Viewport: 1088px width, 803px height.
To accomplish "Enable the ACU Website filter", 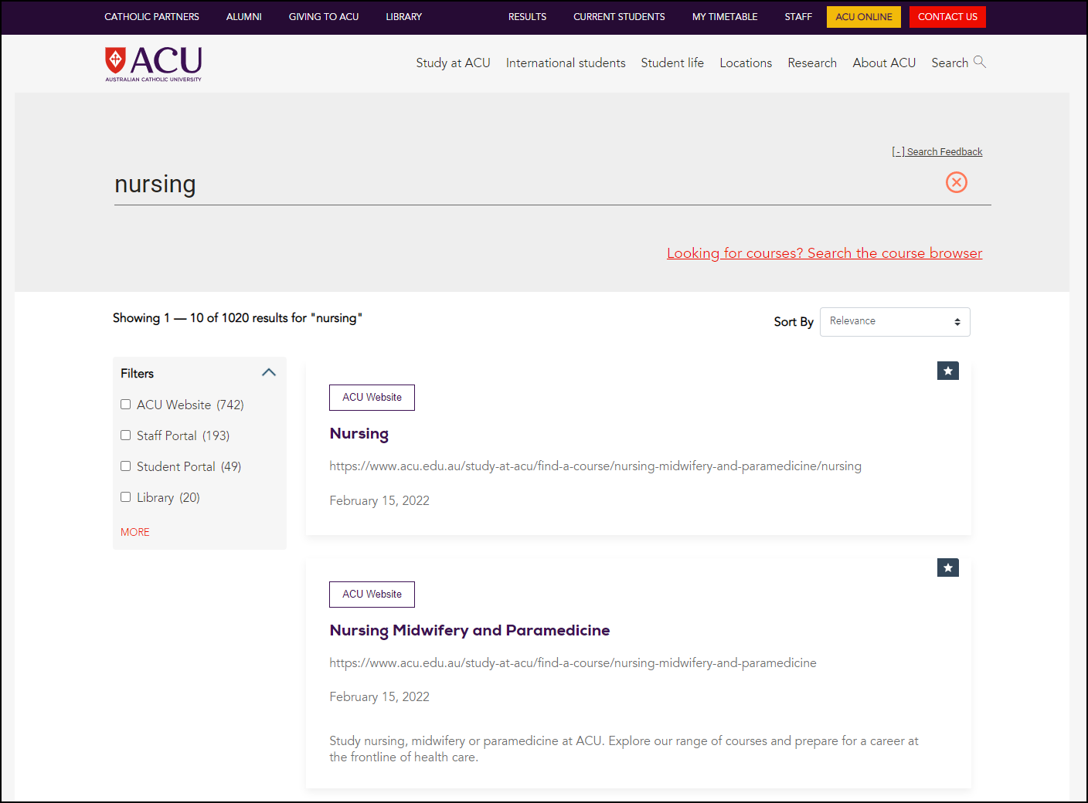I will 126,404.
